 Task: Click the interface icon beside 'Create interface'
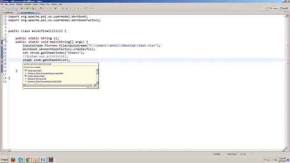(25, 76)
